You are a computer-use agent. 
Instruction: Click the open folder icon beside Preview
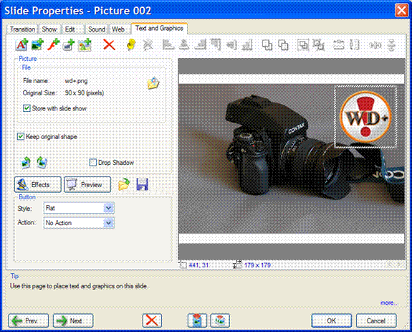[x=124, y=184]
